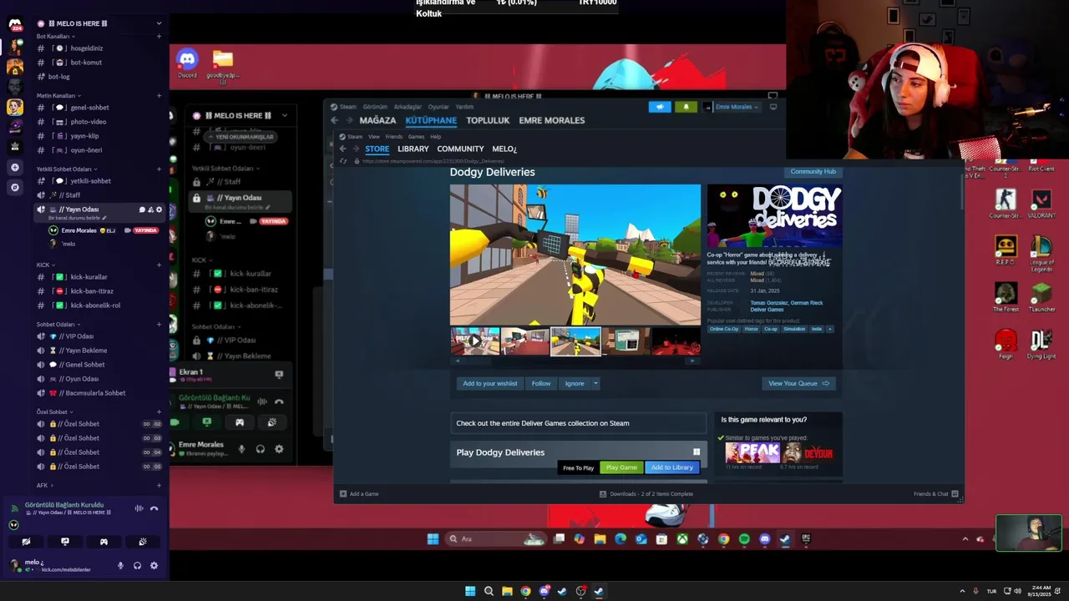Open dropdown arrow next to Ignore

click(x=595, y=384)
